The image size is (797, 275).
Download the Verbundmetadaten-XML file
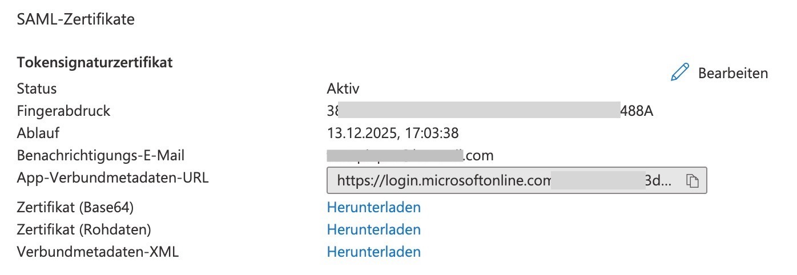pyautogui.click(x=374, y=252)
